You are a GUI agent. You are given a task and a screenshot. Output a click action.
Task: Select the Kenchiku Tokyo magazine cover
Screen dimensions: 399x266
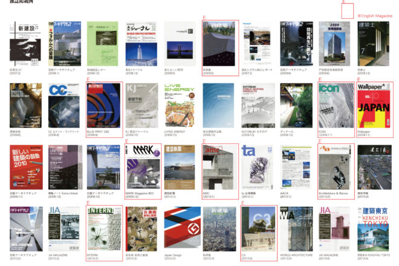click(375, 227)
